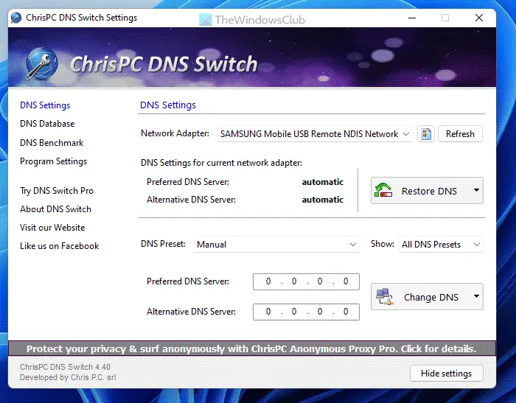Click last octet of Preferred DNS Server field
516x403 pixels.
pos(346,281)
